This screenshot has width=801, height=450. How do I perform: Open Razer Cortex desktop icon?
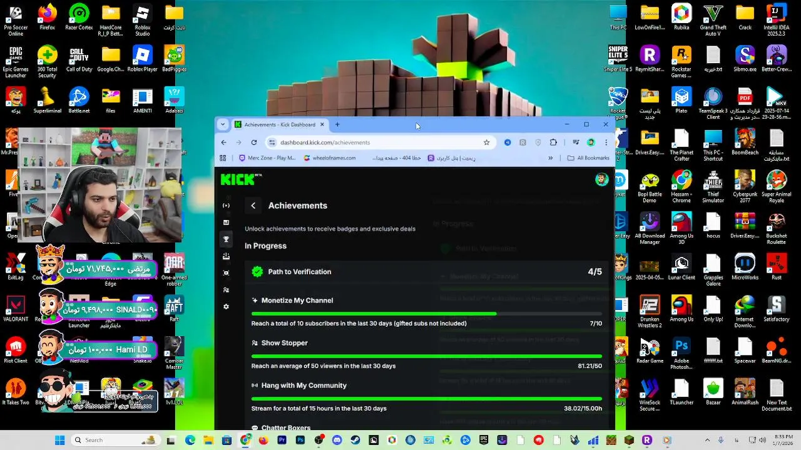(x=79, y=17)
